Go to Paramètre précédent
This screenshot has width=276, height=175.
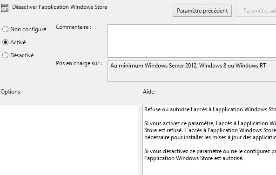(x=202, y=11)
